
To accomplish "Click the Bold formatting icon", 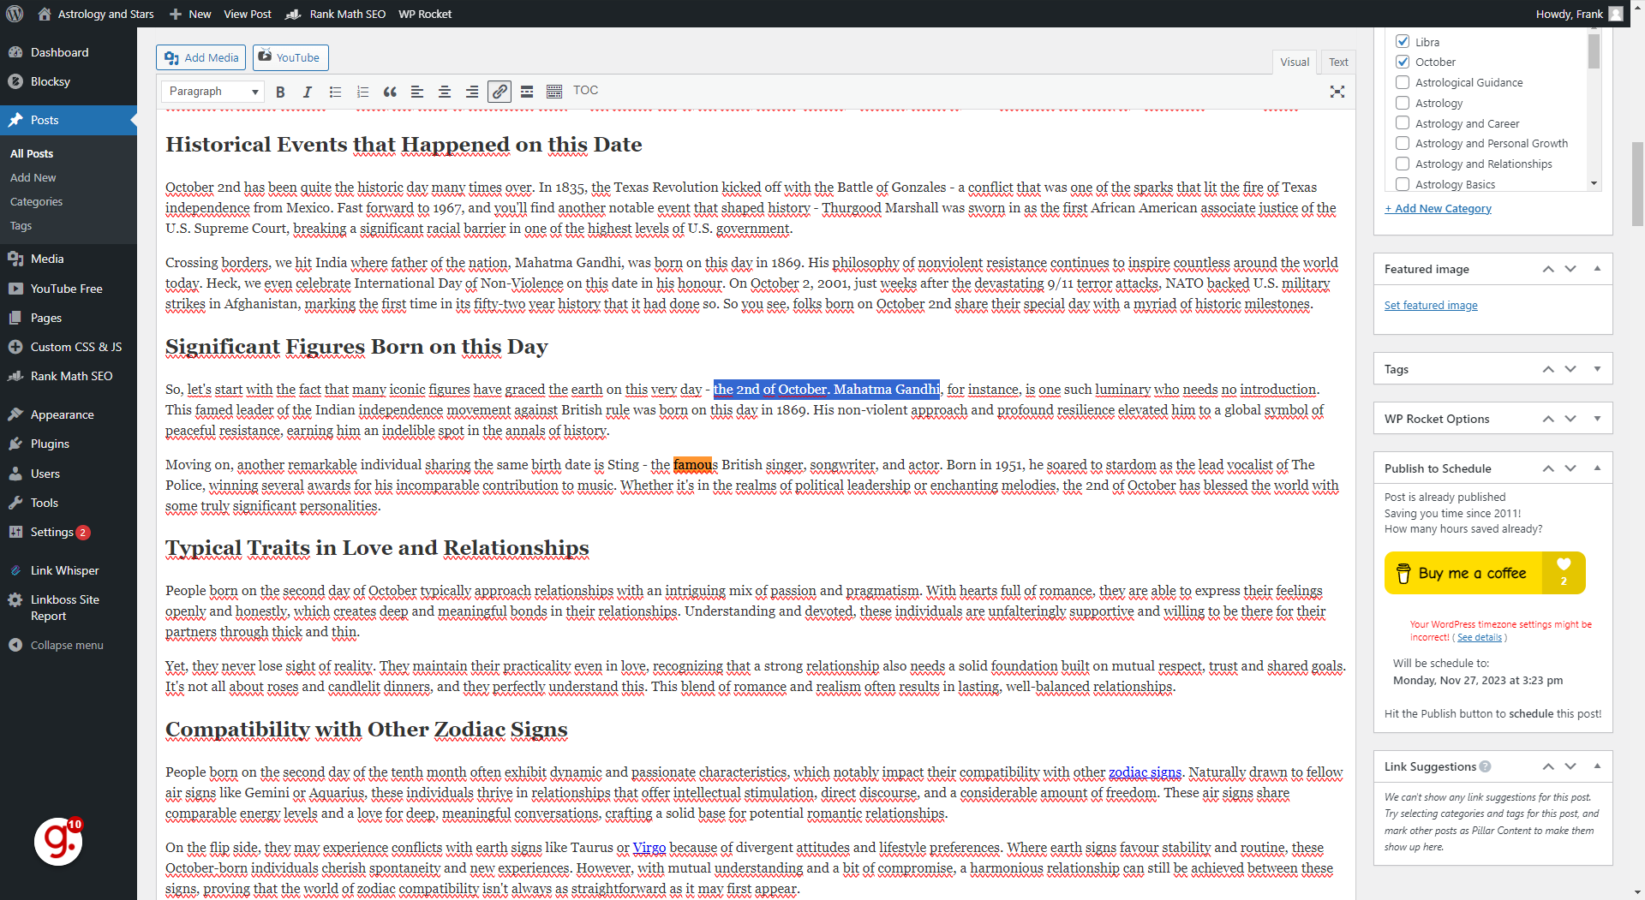I will pyautogui.click(x=280, y=92).
